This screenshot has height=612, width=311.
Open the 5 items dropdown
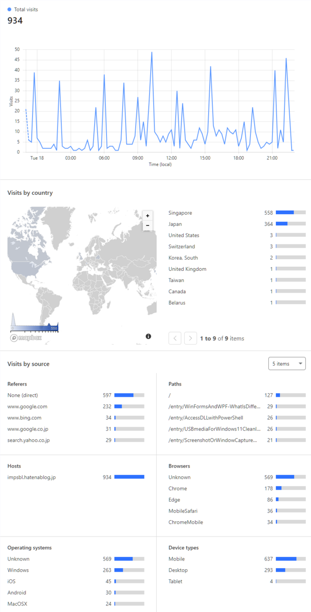(287, 364)
